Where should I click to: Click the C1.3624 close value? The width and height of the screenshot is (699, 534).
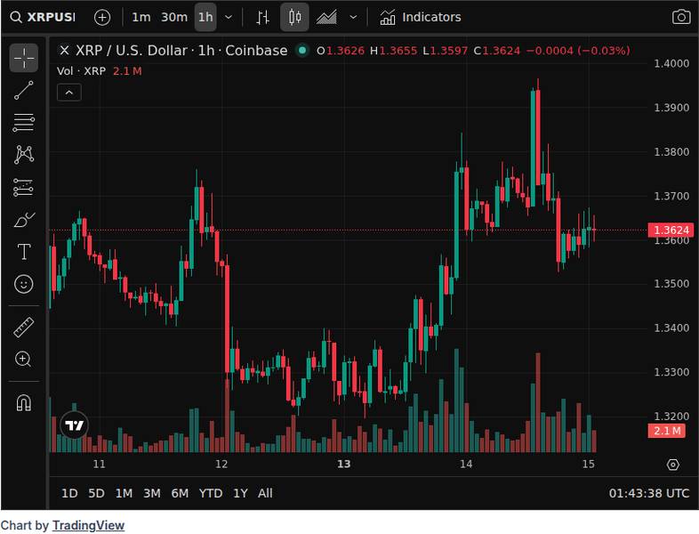pos(496,51)
